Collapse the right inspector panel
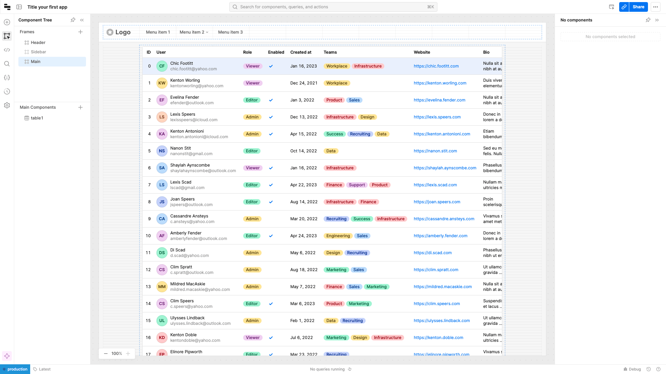The width and height of the screenshot is (666, 374). point(657,20)
